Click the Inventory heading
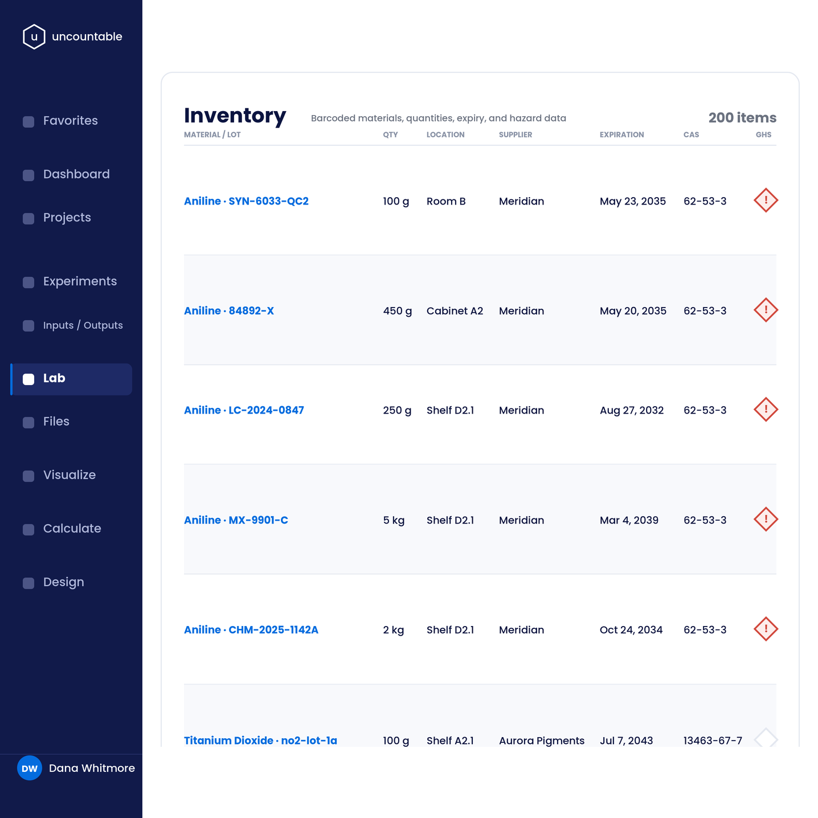 (x=235, y=115)
